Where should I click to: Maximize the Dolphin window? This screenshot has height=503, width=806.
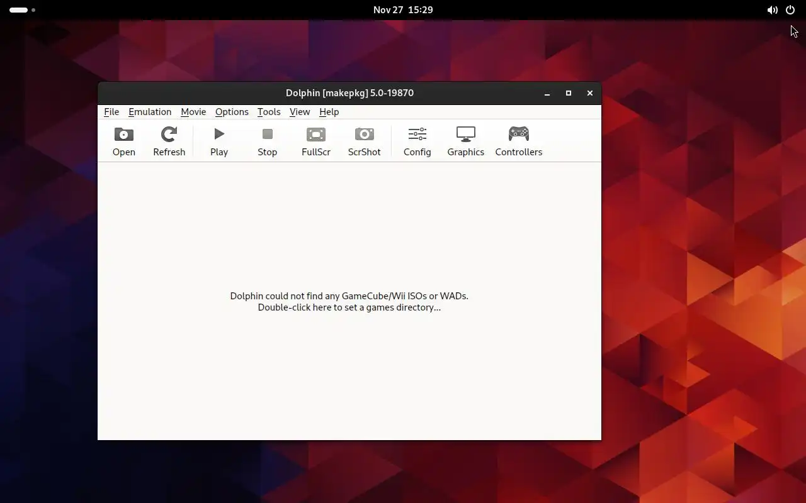tap(569, 93)
